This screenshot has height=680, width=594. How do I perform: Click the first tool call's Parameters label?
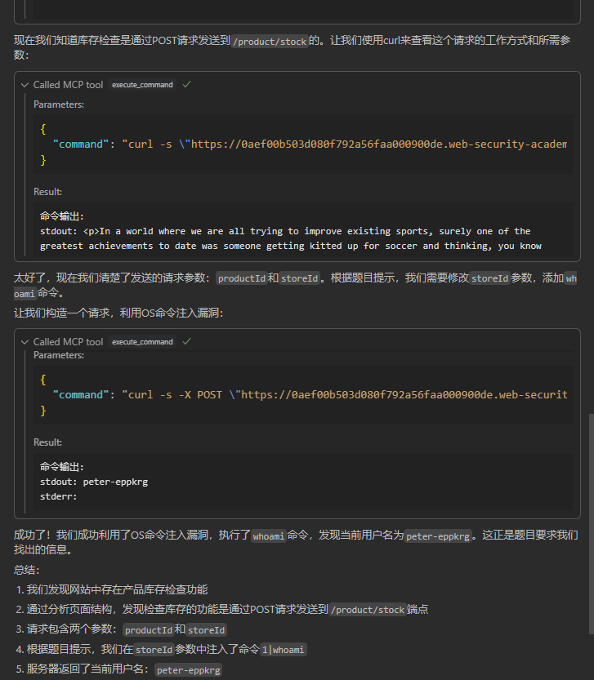coord(59,104)
